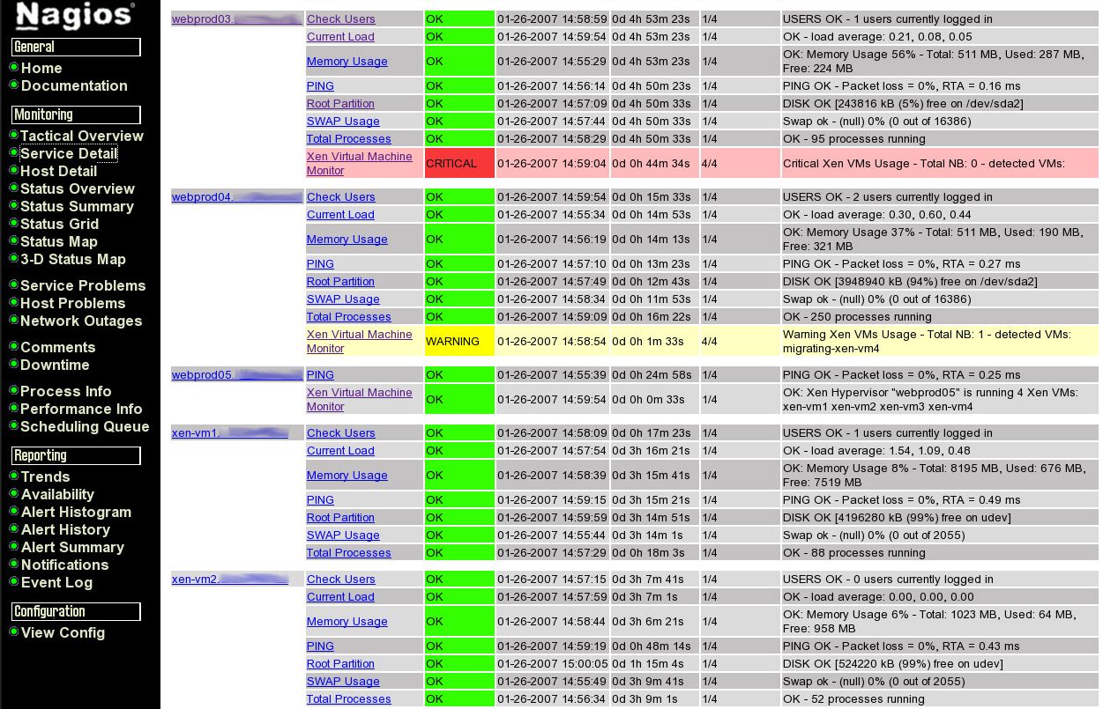The width and height of the screenshot is (1103, 709).
Task: Click green bullet icon beside Downtime
Action: (14, 365)
